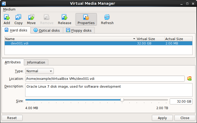Switch to the Optical disks tab

[47, 30]
